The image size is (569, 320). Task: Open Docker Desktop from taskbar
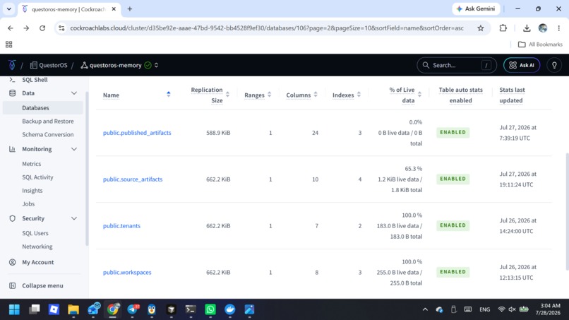pyautogui.click(x=229, y=309)
